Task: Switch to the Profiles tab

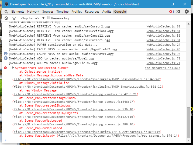Action: point(77,12)
